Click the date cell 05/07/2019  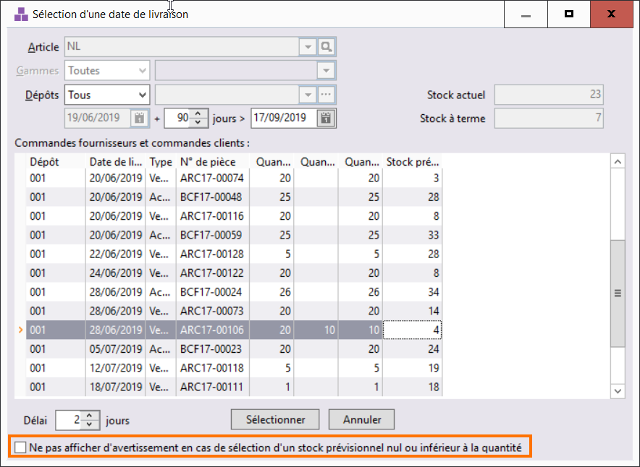click(x=116, y=349)
